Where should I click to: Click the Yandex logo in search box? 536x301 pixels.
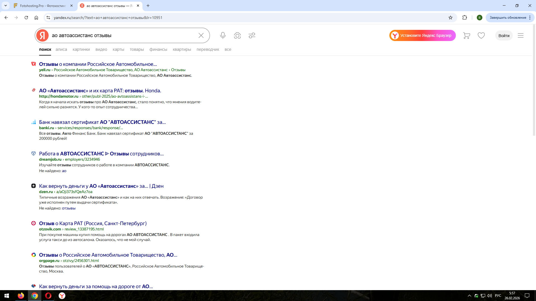[x=42, y=35]
